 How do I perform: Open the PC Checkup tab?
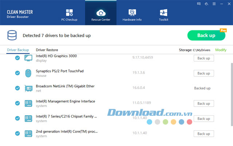pyautogui.click(x=69, y=15)
